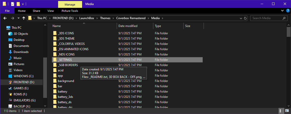The image size is (291, 114).
Task: Click the EMULATORS (G:) drive icon
Action: point(11,100)
